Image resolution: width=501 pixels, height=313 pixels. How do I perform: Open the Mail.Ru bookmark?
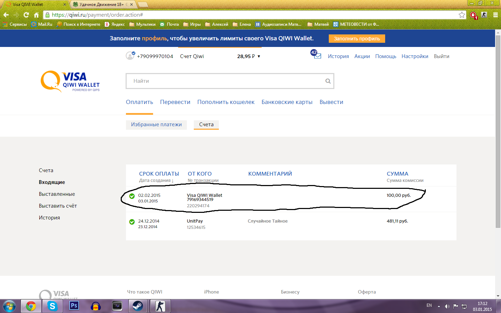click(42, 24)
